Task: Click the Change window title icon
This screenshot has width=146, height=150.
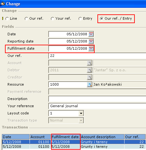Action: point(2,4)
